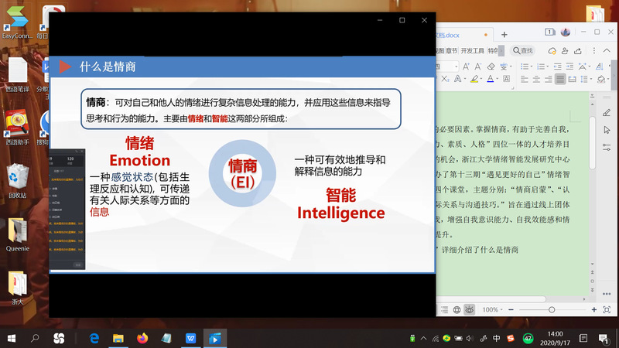Open the cloud sync status icon
Viewport: 619px width, 348px height.
point(552,50)
